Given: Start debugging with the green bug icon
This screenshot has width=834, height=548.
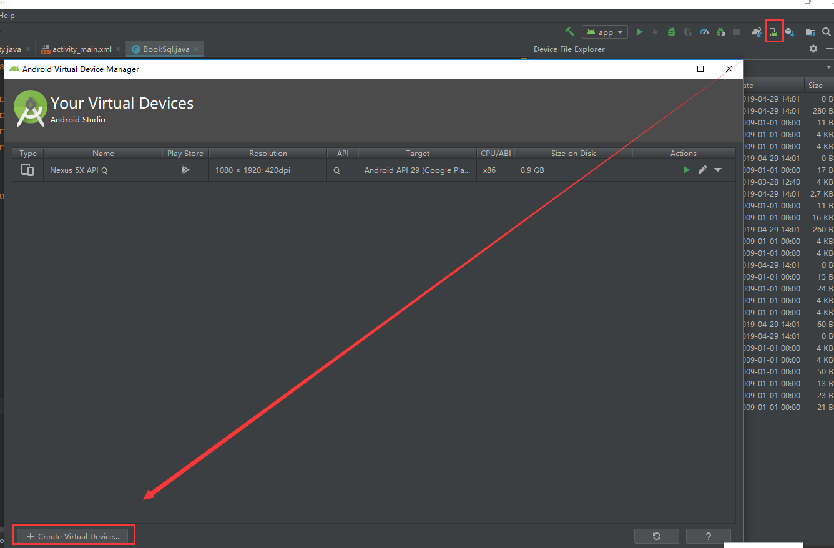Looking at the screenshot, I should (671, 32).
